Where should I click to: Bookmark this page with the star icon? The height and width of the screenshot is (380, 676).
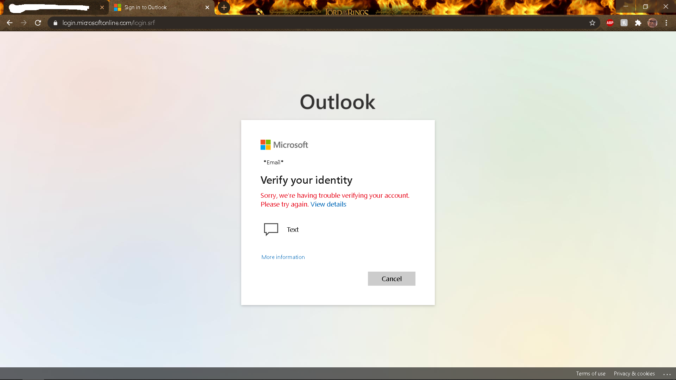click(592, 23)
